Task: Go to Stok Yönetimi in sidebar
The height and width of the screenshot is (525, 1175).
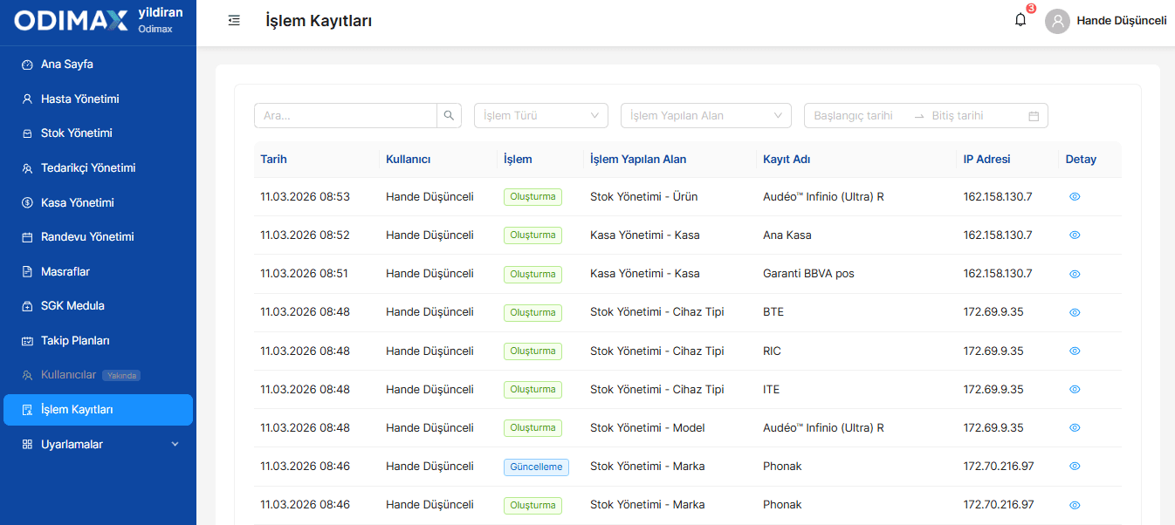Action: tap(98, 133)
